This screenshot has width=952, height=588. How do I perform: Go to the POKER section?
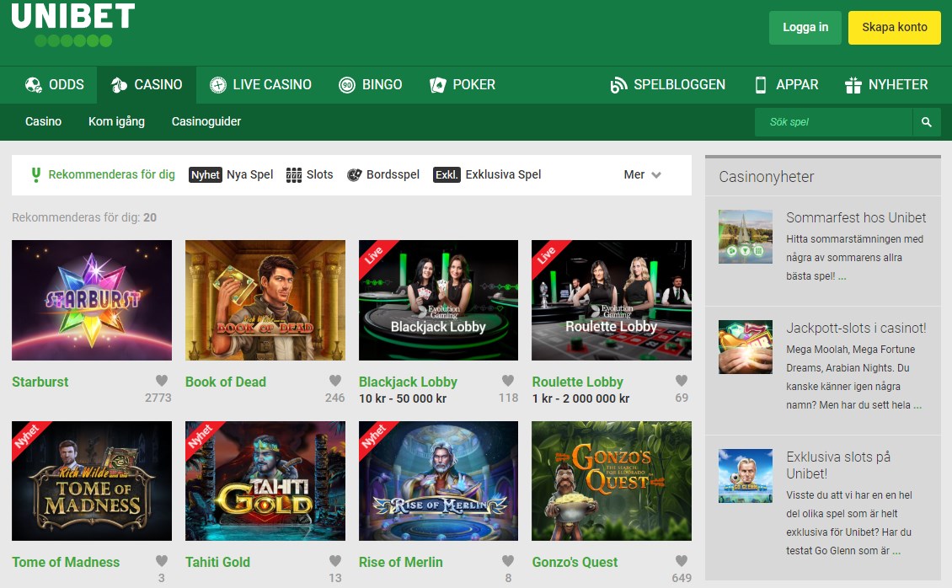pyautogui.click(x=463, y=85)
